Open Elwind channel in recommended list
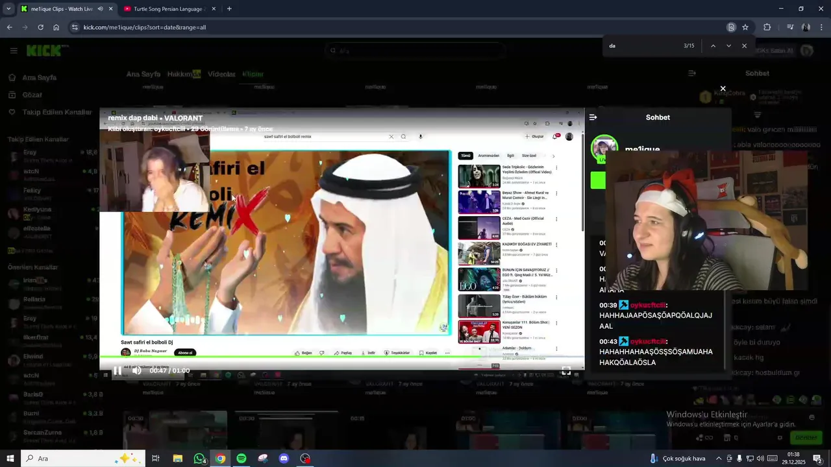The width and height of the screenshot is (831, 467). click(x=52, y=360)
